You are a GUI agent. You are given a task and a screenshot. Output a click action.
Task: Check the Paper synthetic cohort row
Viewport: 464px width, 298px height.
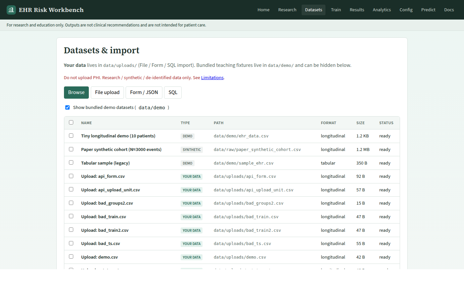pos(71,149)
